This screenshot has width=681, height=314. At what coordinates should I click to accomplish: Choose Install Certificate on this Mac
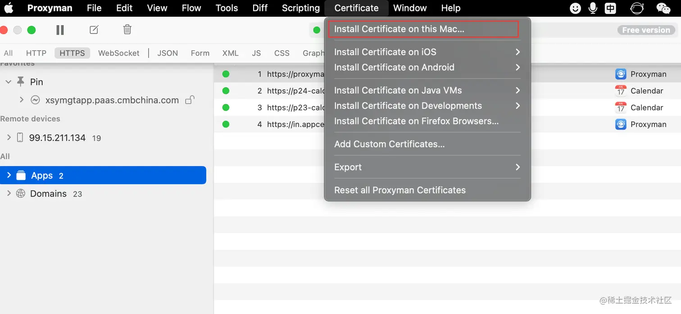click(x=399, y=29)
